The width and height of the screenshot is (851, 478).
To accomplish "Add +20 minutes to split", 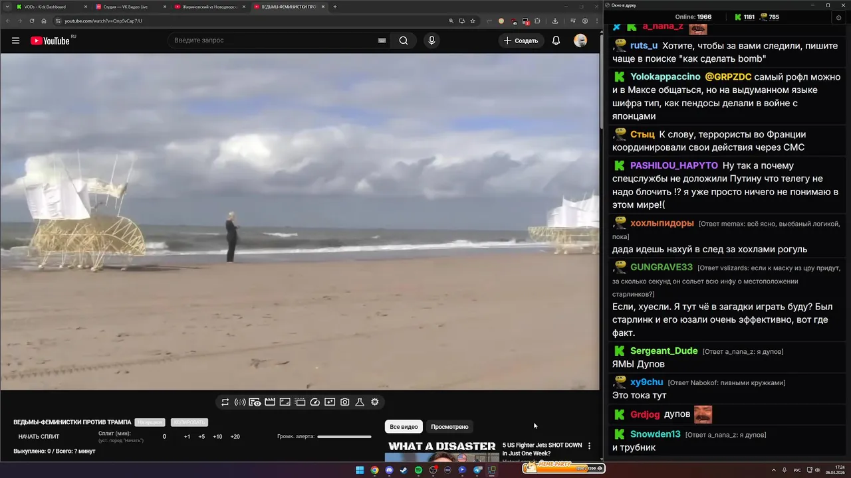I will pos(235,437).
